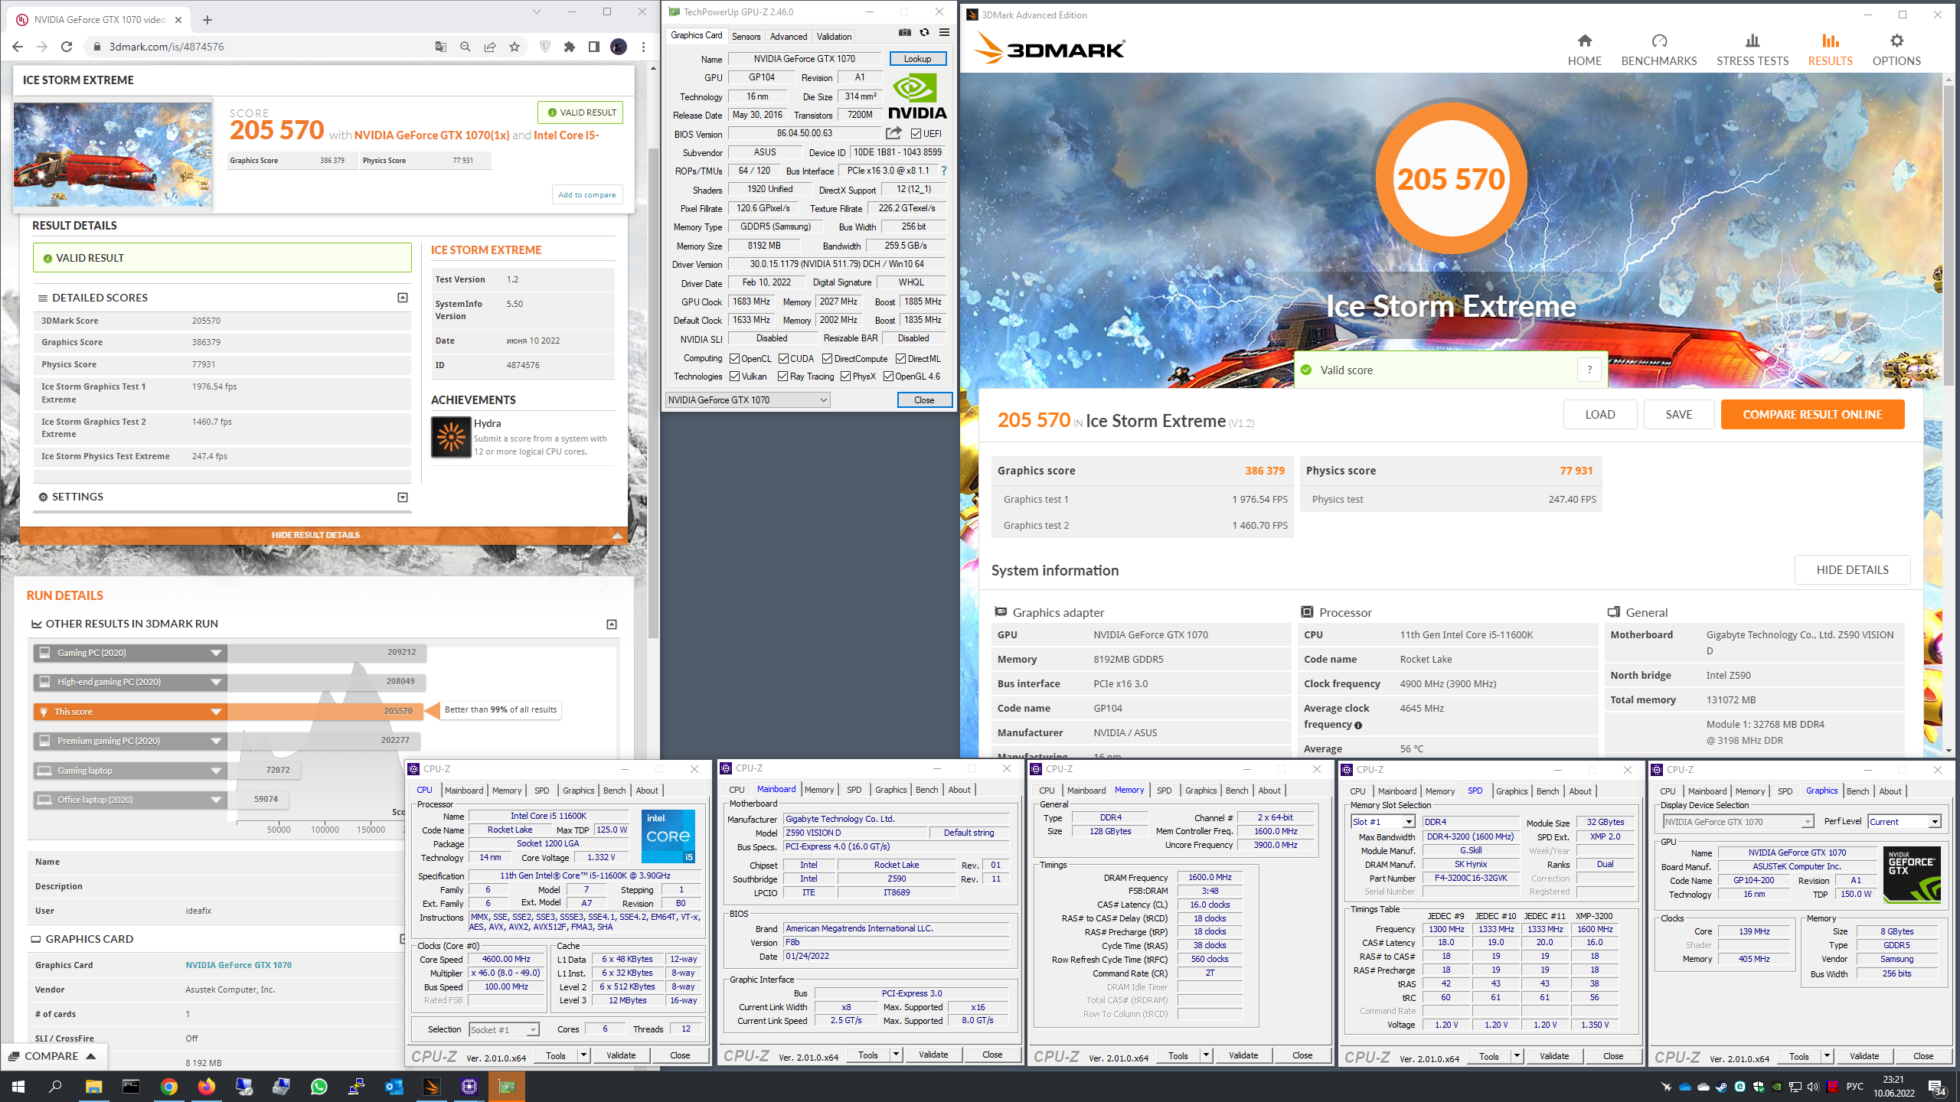Image resolution: width=1960 pixels, height=1102 pixels.
Task: Collapse DETAILED SCORES section
Action: pyautogui.click(x=402, y=298)
